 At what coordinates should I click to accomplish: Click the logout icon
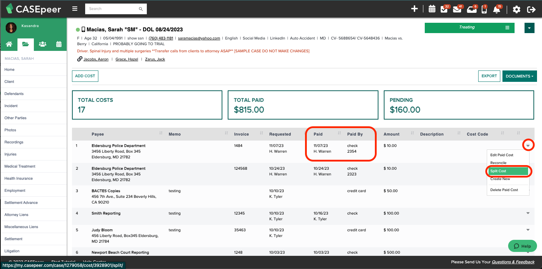click(531, 9)
